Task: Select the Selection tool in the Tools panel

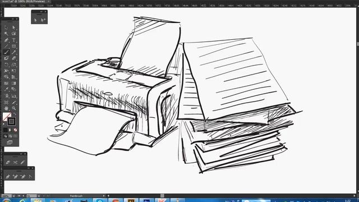Action: (x=6, y=27)
